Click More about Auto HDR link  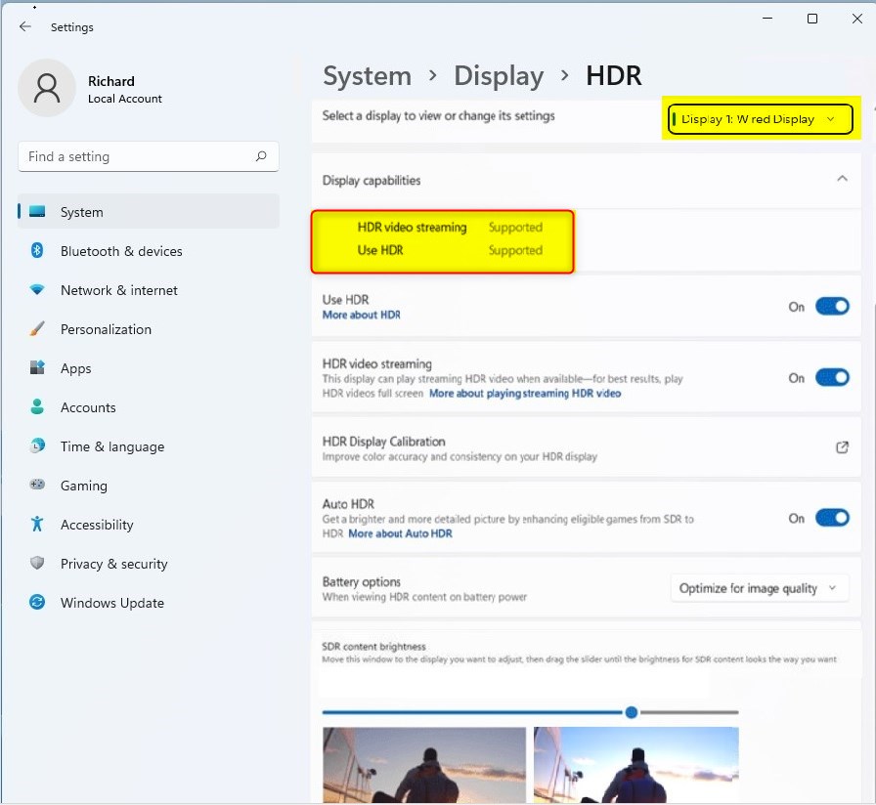pos(400,534)
